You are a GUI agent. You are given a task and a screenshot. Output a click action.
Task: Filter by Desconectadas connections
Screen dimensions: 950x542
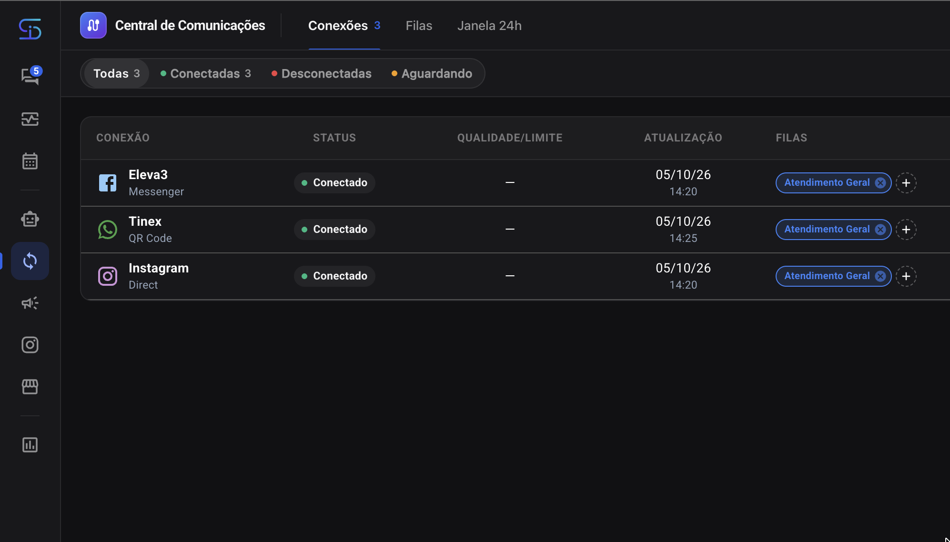click(x=322, y=73)
